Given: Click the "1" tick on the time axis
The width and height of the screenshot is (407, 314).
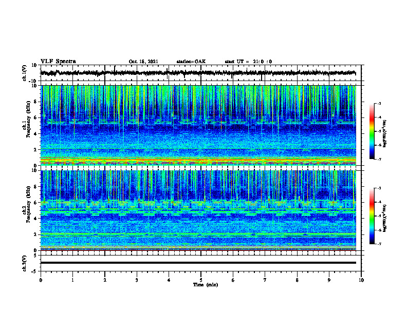Looking at the screenshot, I should (72, 280).
